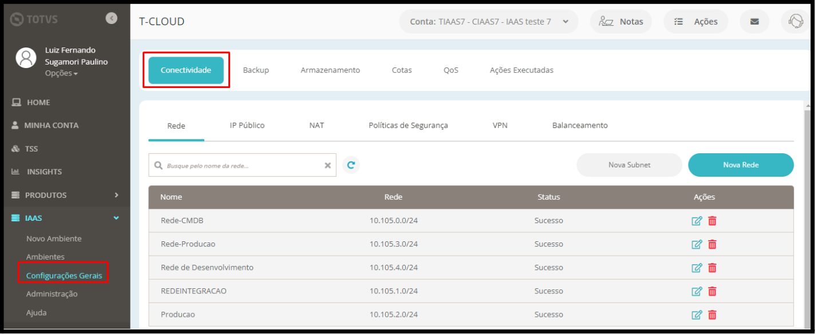Open the mail envelope icon
Viewport: 815px width, 334px height.
pyautogui.click(x=754, y=22)
